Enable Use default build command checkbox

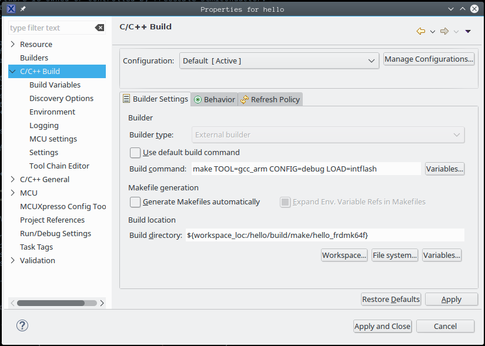pyautogui.click(x=136, y=153)
